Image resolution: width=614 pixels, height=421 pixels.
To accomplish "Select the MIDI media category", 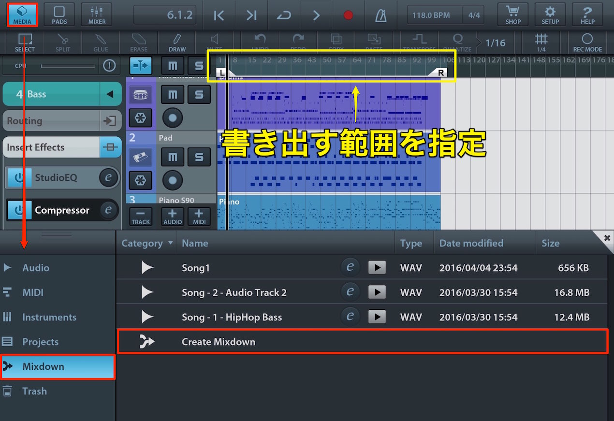I will (x=58, y=292).
